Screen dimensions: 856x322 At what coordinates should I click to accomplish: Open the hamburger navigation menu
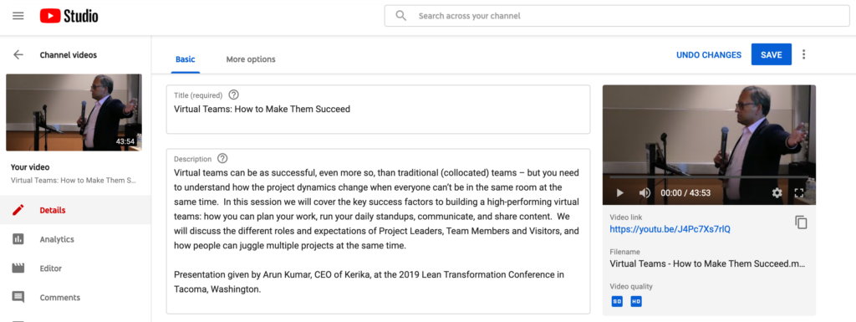tap(18, 16)
